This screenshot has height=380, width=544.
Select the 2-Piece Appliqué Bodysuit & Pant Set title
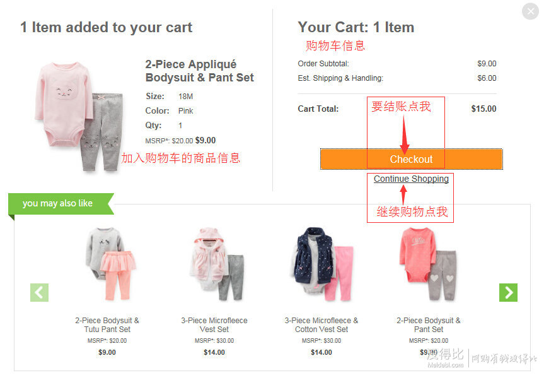(x=199, y=71)
